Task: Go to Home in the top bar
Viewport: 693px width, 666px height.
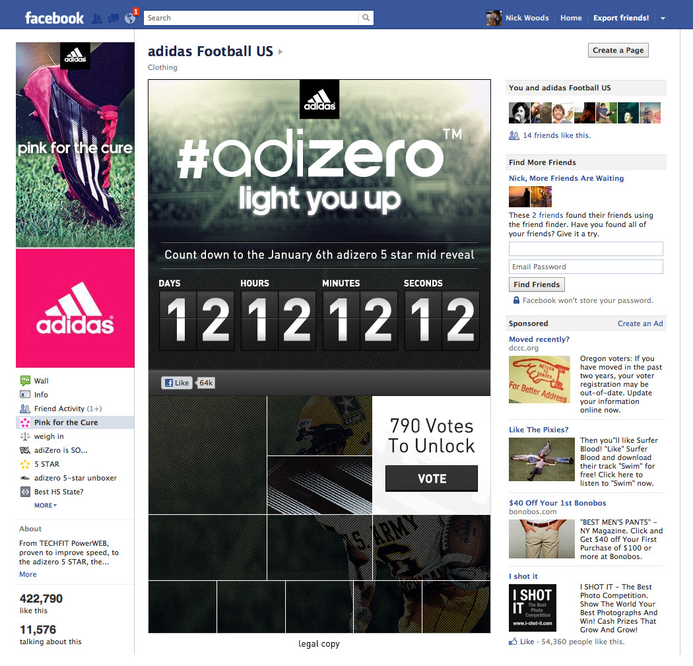Action: (x=571, y=18)
